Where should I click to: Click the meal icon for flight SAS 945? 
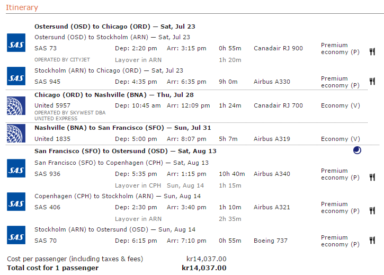pyautogui.click(x=372, y=82)
